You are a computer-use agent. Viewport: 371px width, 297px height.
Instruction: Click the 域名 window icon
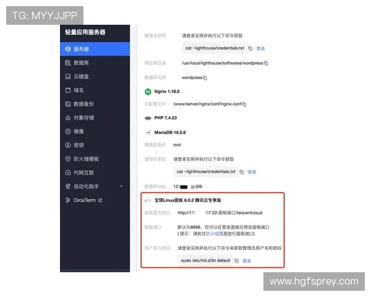coord(68,90)
